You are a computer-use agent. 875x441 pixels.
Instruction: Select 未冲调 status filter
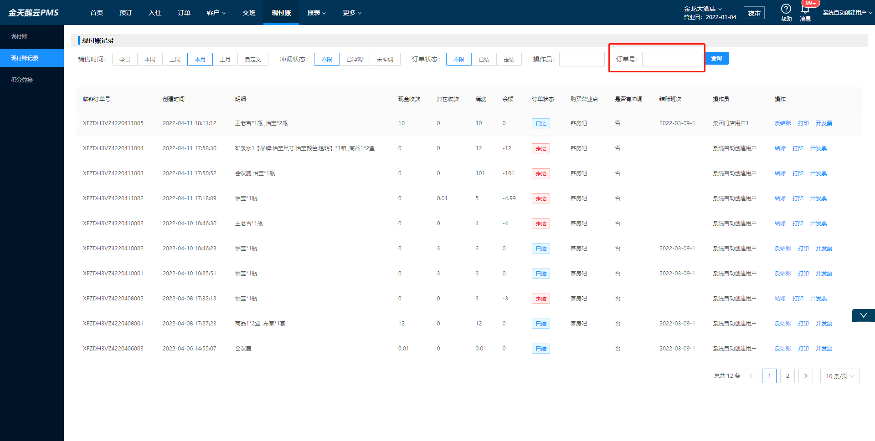(x=385, y=59)
